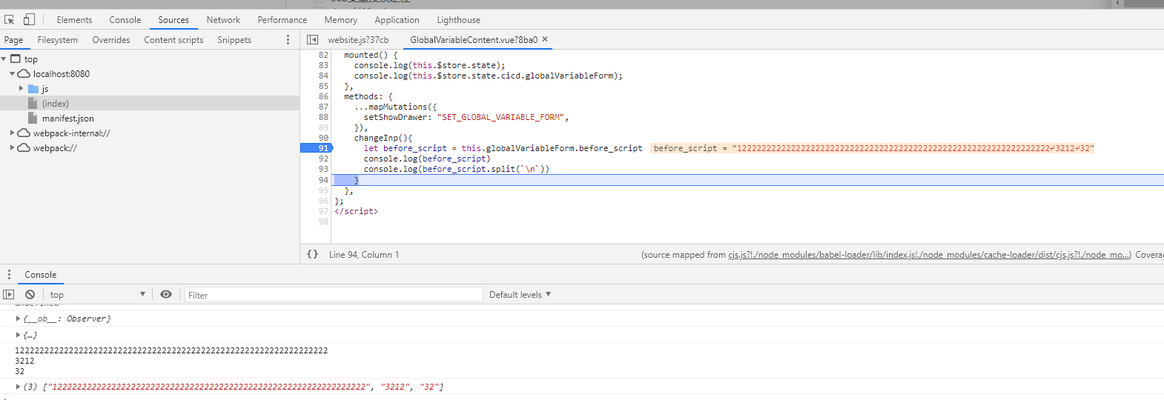
Task: Set a breakpoint on line 84
Action: 323,76
